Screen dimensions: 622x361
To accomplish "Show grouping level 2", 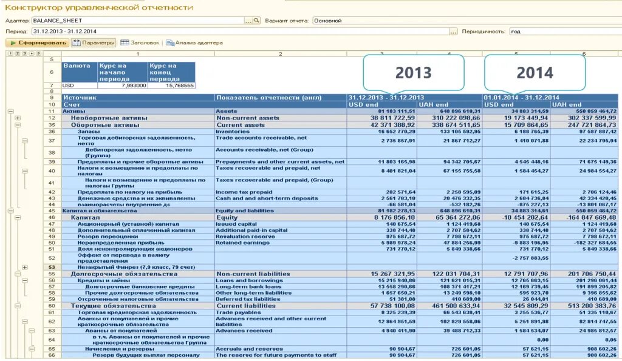I will [18, 53].
